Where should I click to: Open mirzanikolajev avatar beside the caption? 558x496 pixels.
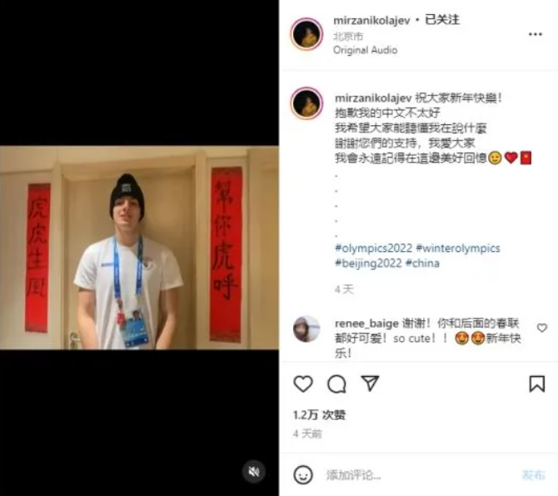coord(306,103)
